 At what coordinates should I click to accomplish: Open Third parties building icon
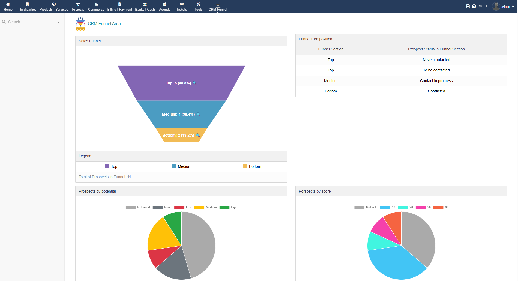pos(27,4)
